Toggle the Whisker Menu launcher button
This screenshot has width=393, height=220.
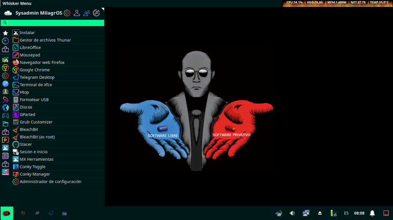[x=7, y=213]
